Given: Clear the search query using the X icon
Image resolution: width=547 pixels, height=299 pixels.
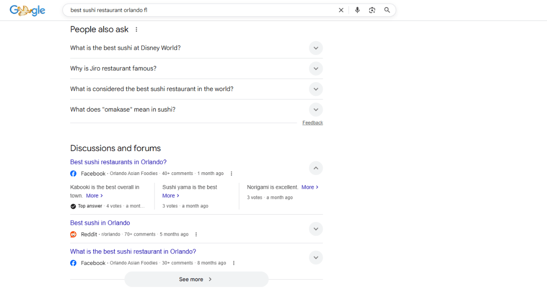Looking at the screenshot, I should [x=341, y=10].
